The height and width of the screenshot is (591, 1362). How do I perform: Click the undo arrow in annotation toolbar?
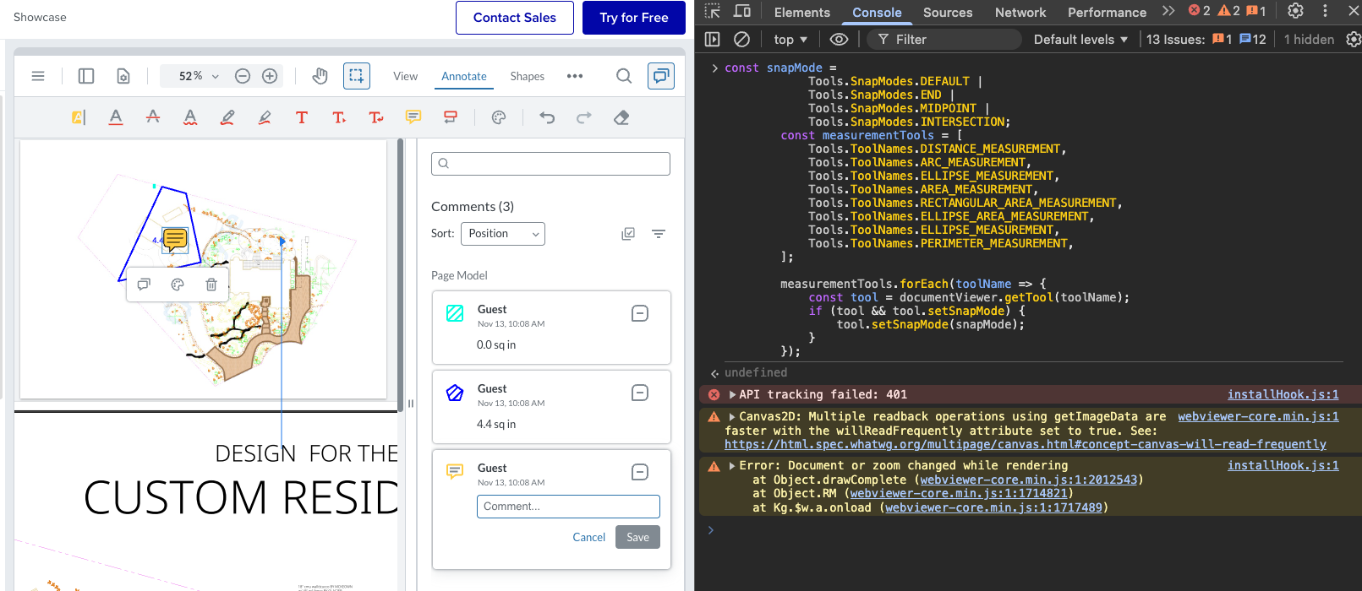tap(547, 118)
